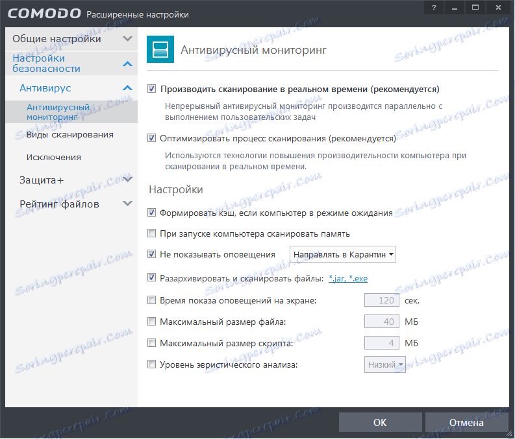Close the COMODO settings window
The width and height of the screenshot is (515, 439).
[498, 7]
